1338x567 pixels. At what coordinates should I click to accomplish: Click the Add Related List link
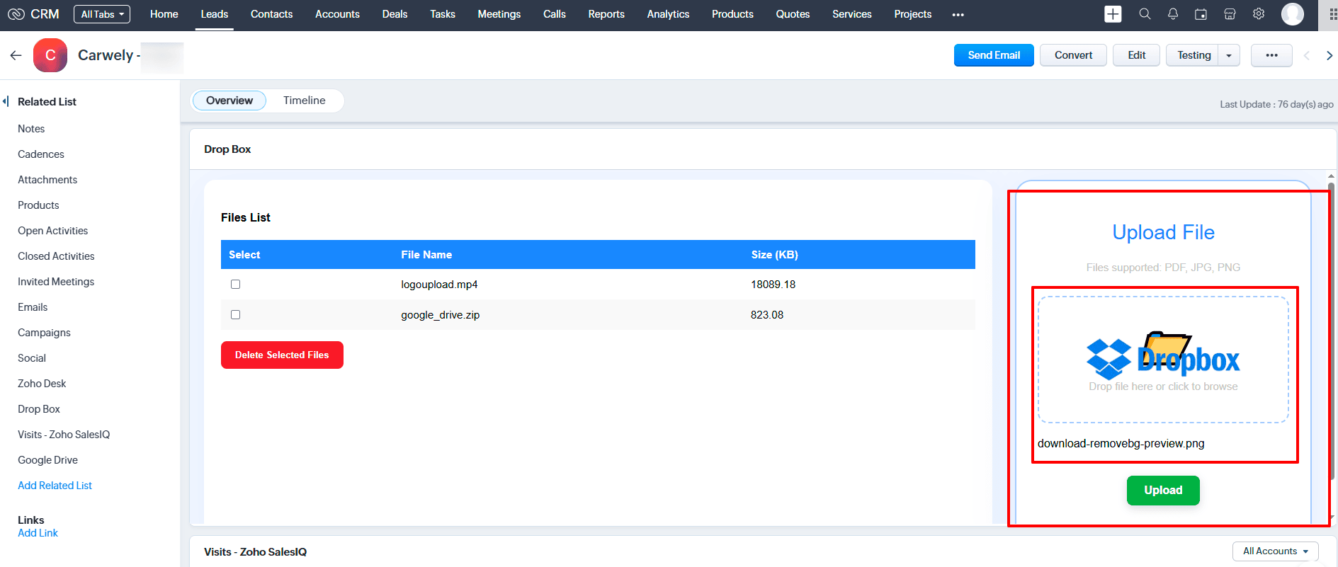pos(55,486)
